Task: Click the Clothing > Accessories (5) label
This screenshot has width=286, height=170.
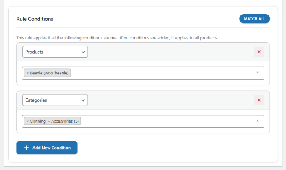Action: 54,121
